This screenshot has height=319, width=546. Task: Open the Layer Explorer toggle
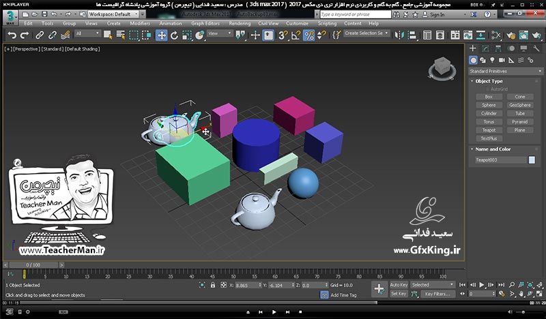tap(440, 35)
